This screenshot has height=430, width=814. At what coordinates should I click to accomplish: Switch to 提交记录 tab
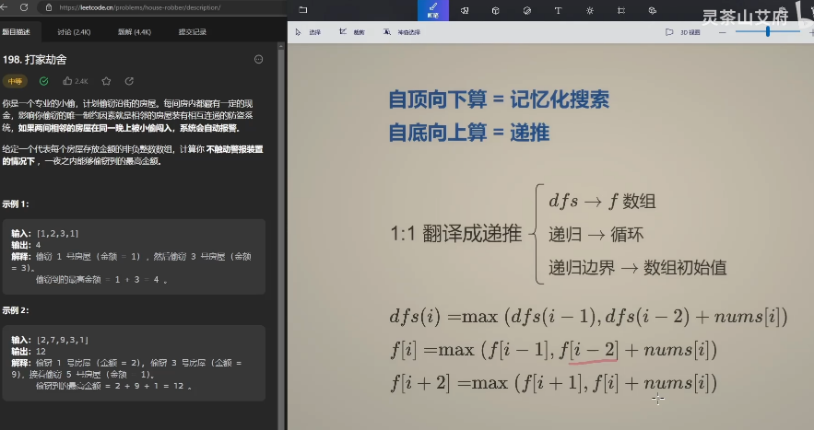[x=192, y=32]
